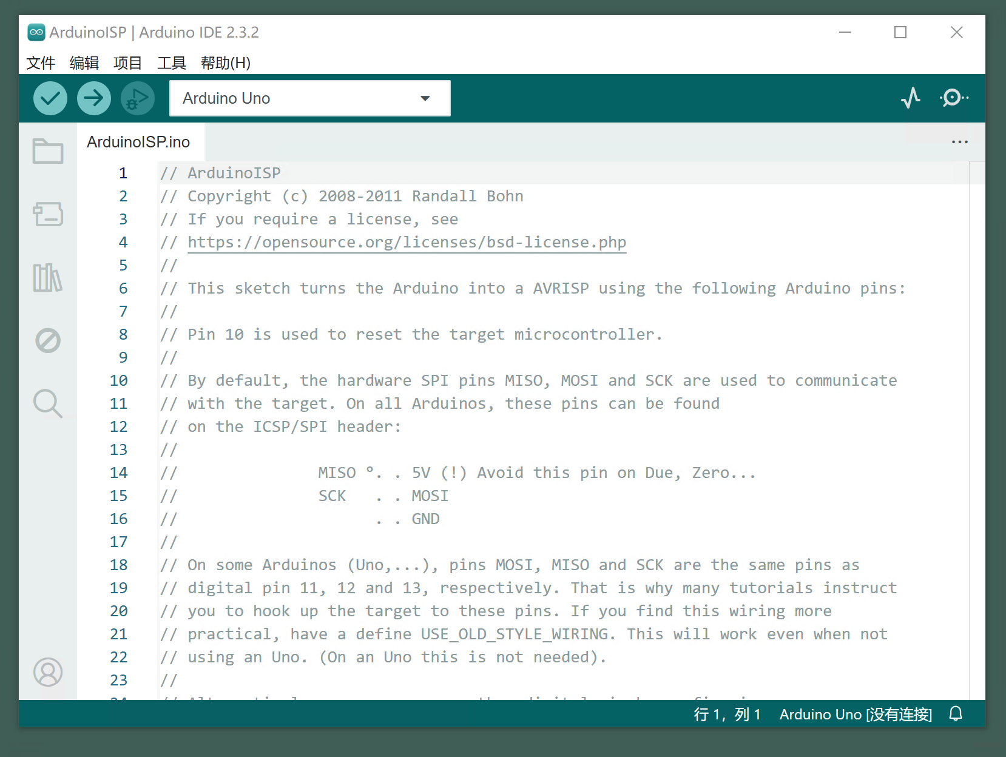Open the Sketchbook folder panel

(48, 151)
